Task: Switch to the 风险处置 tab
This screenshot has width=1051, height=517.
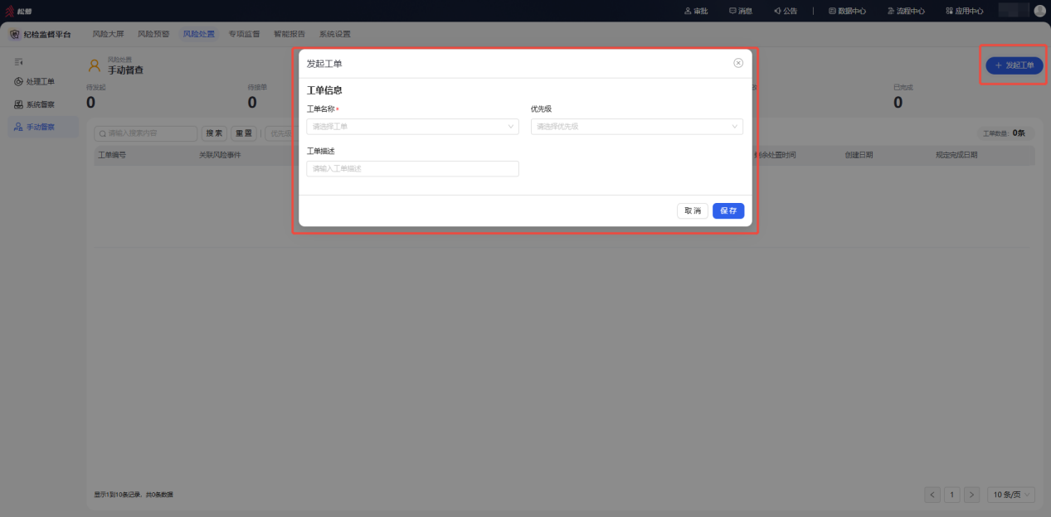Action: [x=198, y=34]
